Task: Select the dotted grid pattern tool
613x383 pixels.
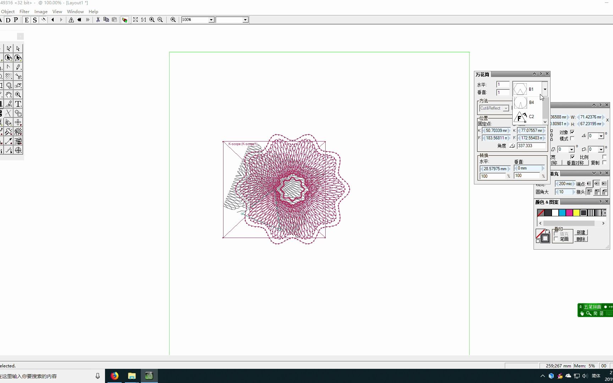Action: tap(9, 76)
